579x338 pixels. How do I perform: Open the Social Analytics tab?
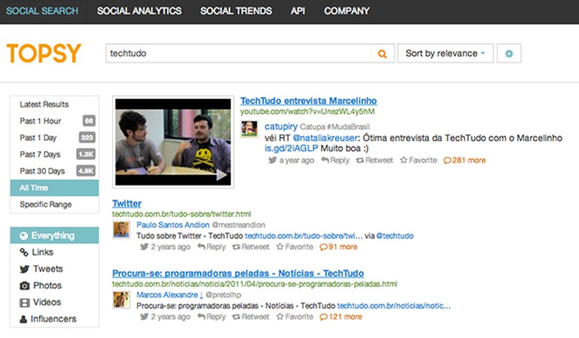(139, 11)
